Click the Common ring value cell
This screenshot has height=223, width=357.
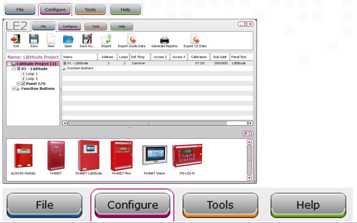[x=138, y=63]
